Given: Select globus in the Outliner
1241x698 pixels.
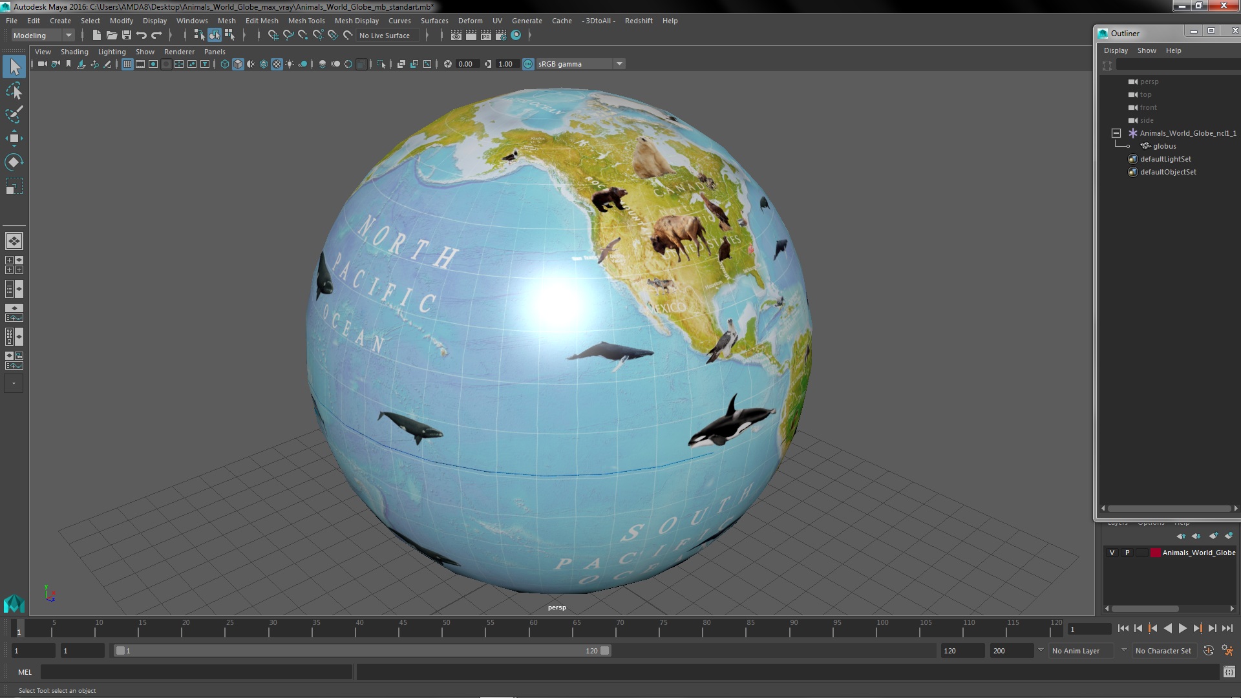Looking at the screenshot, I should click(1164, 146).
